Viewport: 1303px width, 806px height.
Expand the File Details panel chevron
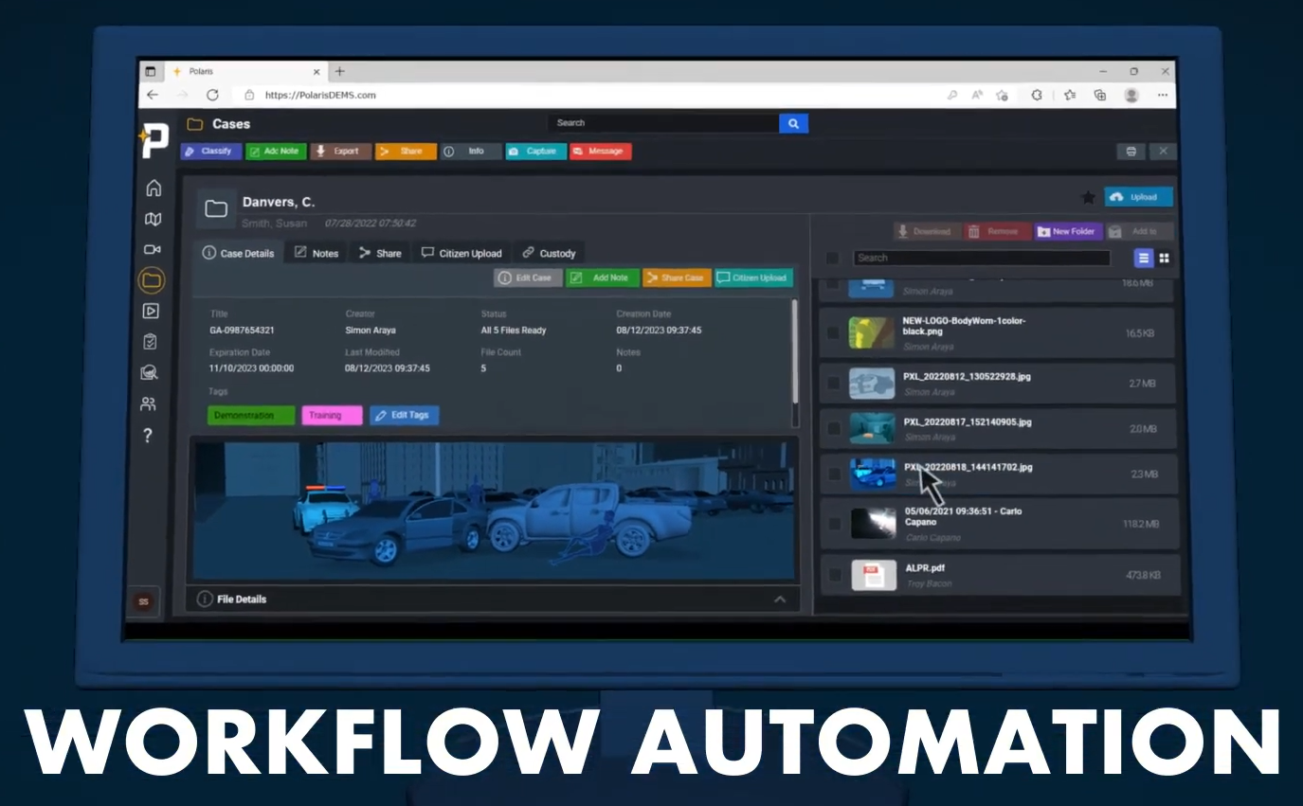780,600
